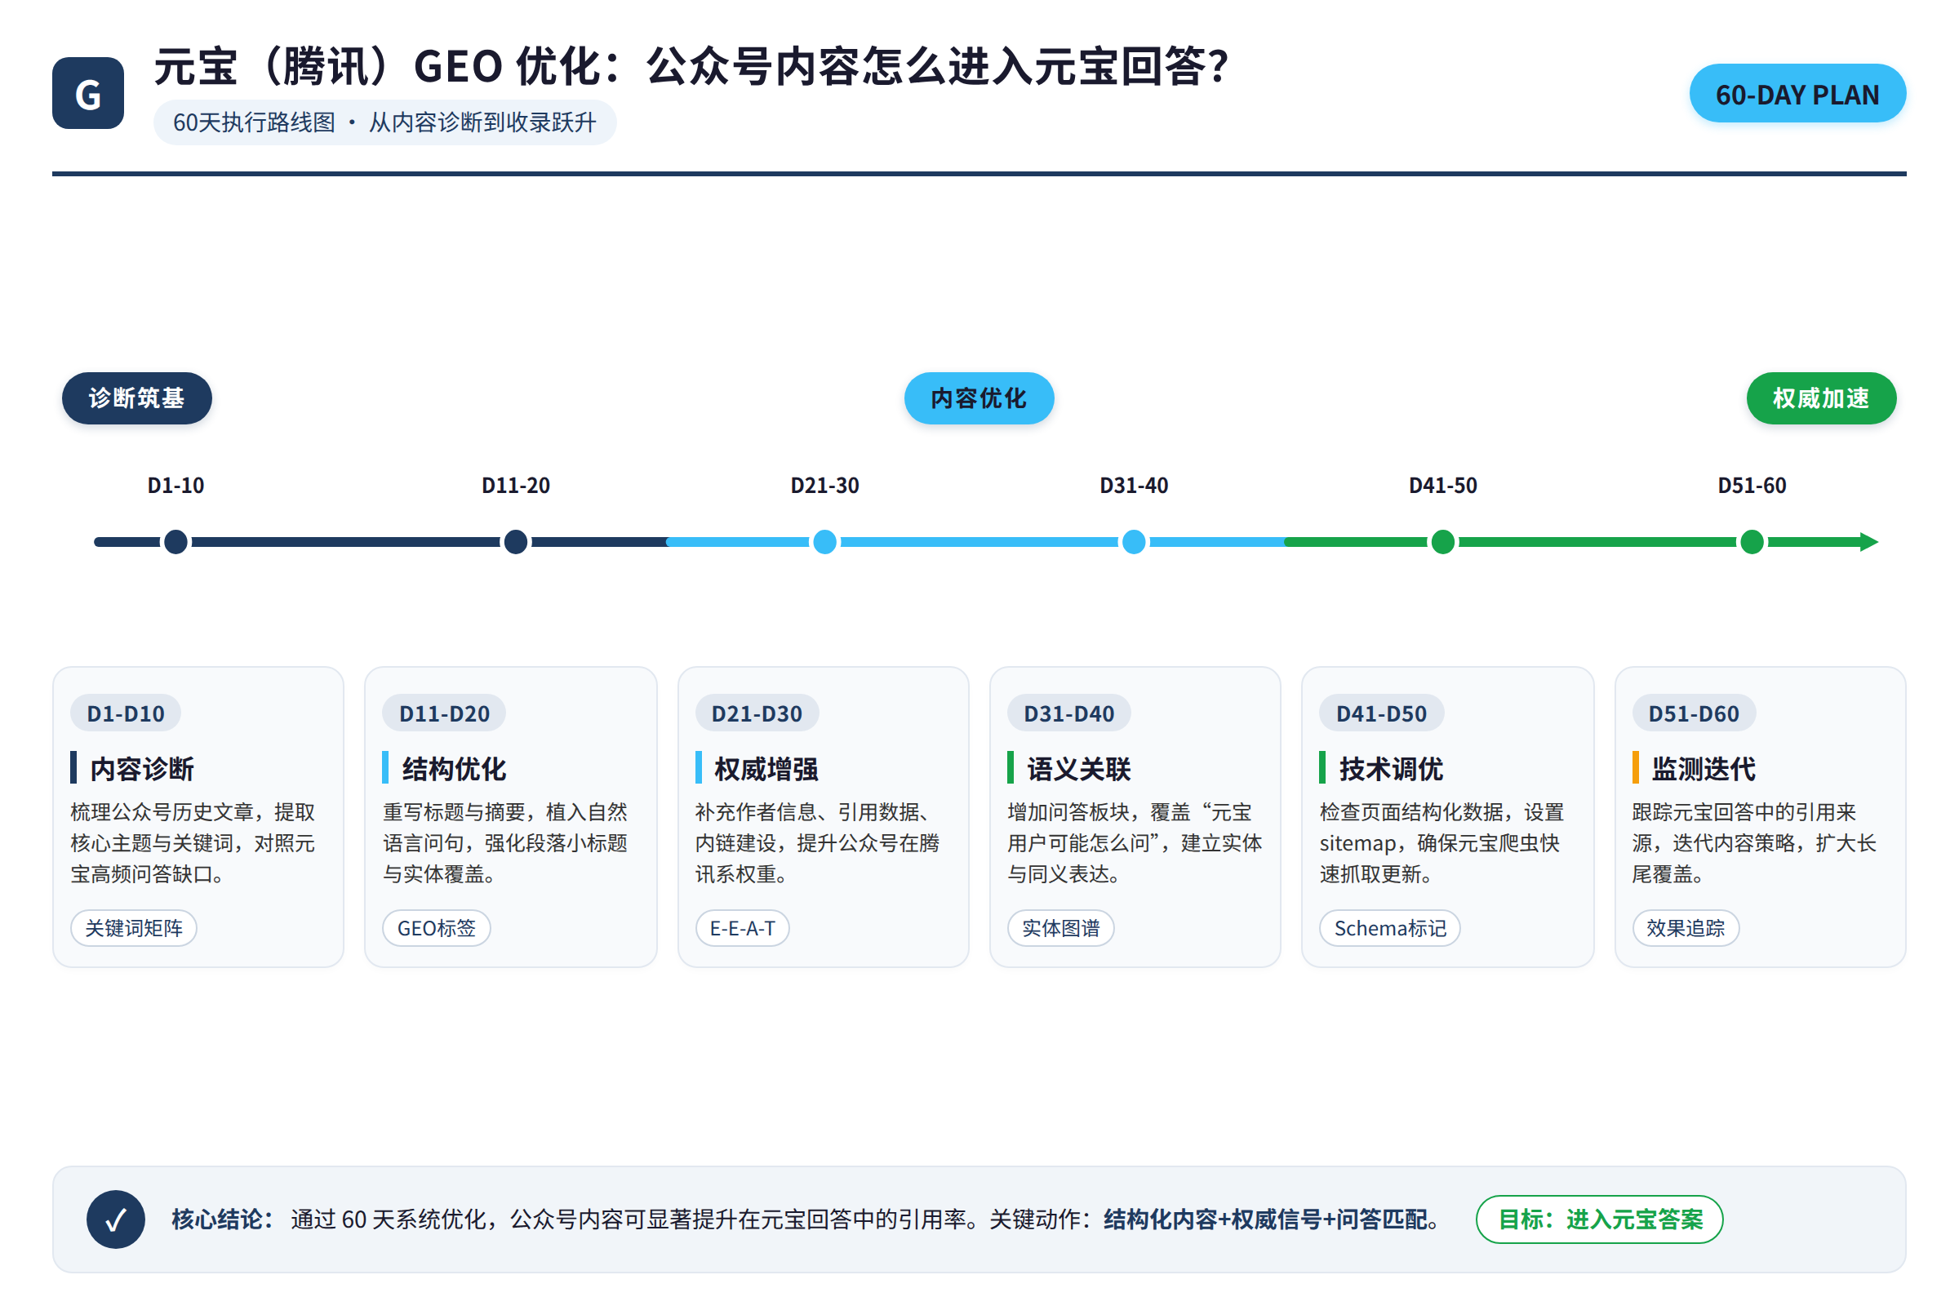Click the 目标：进入元宝答案 button
The width and height of the screenshot is (1959, 1306).
(x=1600, y=1219)
